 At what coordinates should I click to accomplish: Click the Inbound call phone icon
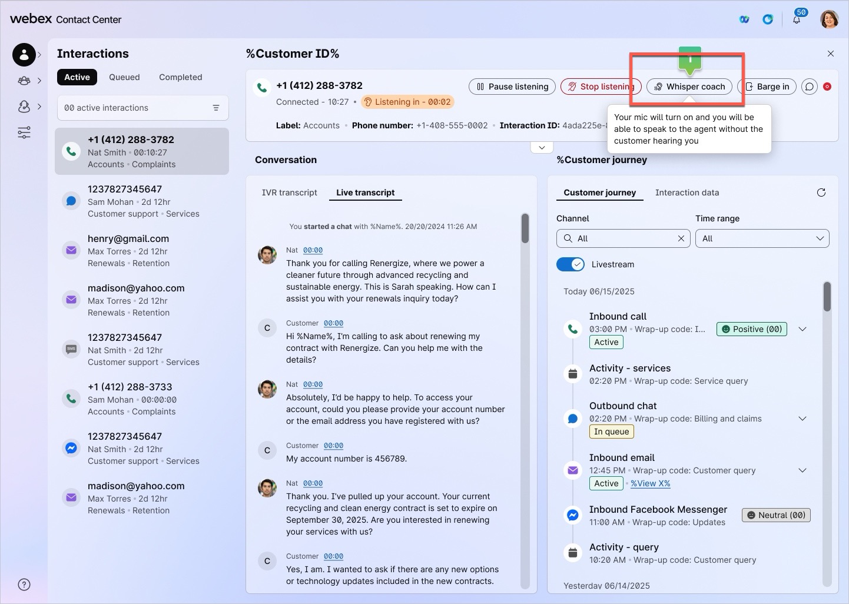pos(572,329)
